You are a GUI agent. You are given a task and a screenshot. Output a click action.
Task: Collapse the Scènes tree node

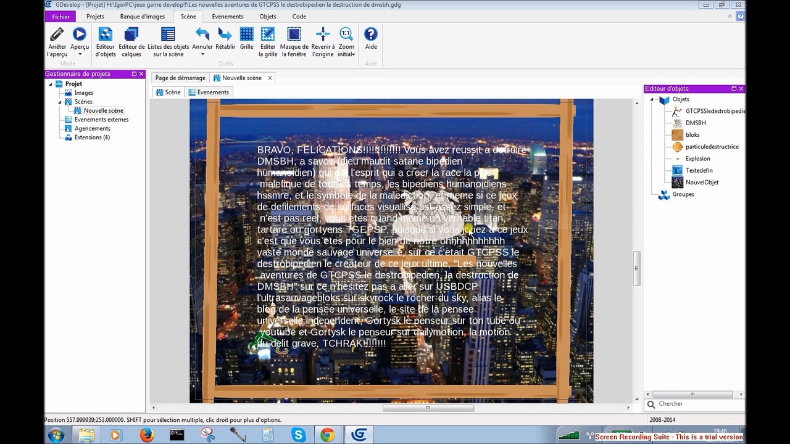point(60,102)
